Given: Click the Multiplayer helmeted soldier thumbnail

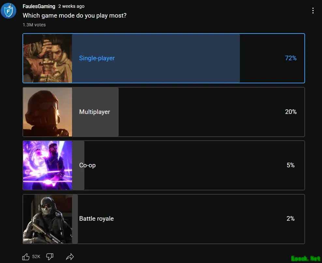Looking at the screenshot, I should coord(48,112).
